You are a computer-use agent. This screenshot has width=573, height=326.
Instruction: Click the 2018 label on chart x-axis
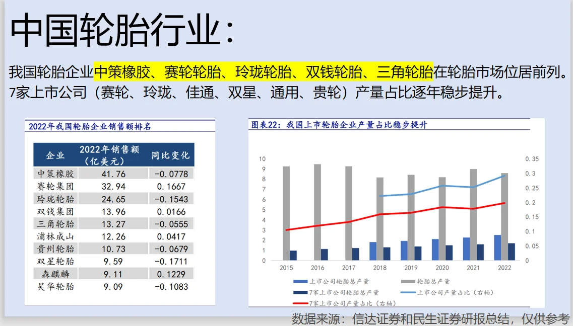379,268
